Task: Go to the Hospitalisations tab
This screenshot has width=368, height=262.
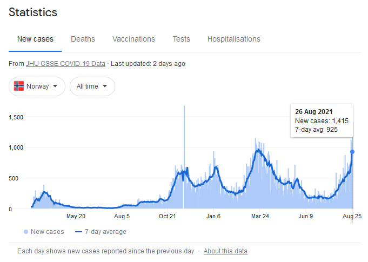Action: (x=233, y=39)
